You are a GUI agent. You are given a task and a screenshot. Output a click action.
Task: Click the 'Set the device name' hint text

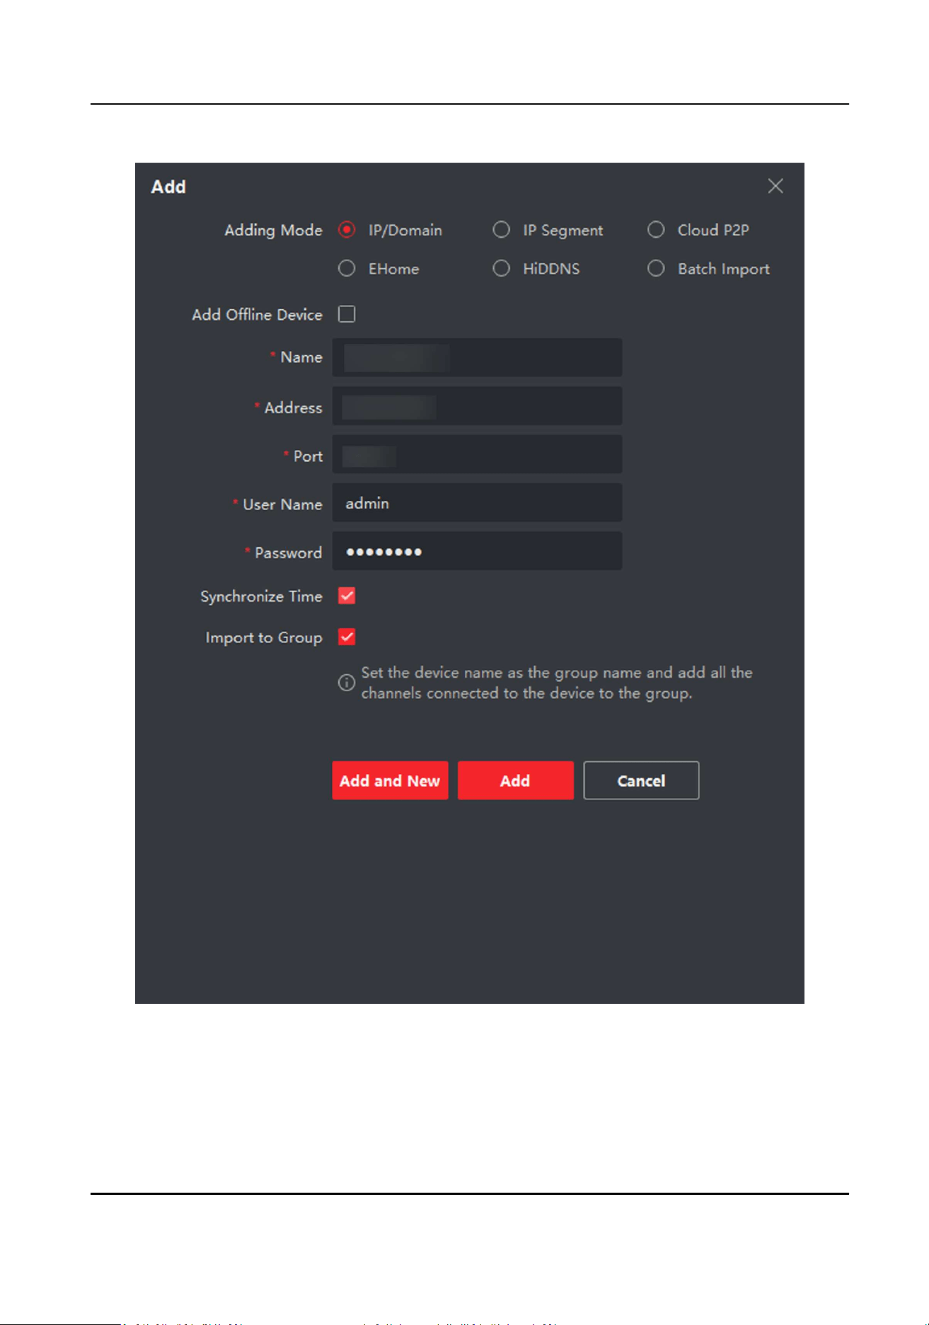tap(557, 683)
